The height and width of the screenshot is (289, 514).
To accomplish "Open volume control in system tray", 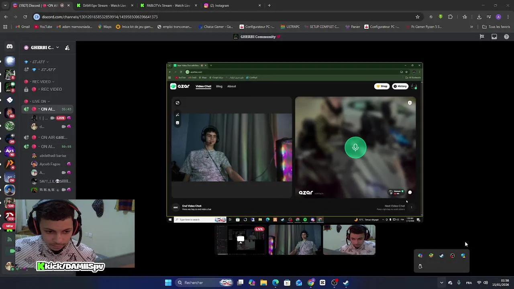I will (x=485, y=283).
